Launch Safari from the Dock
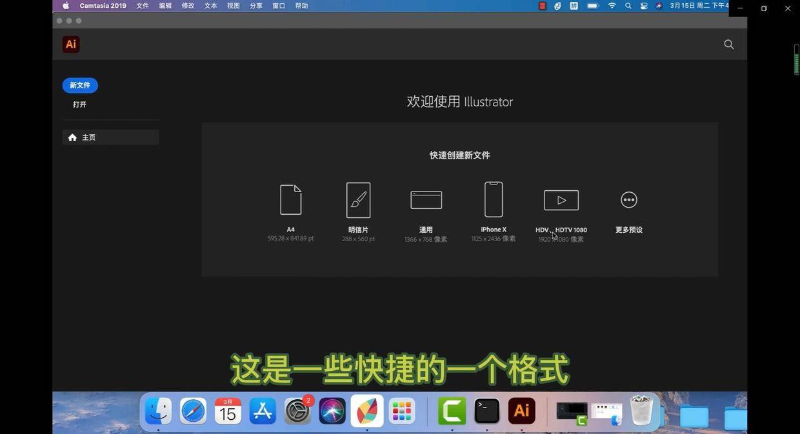Image resolution: width=800 pixels, height=434 pixels. pyautogui.click(x=193, y=411)
